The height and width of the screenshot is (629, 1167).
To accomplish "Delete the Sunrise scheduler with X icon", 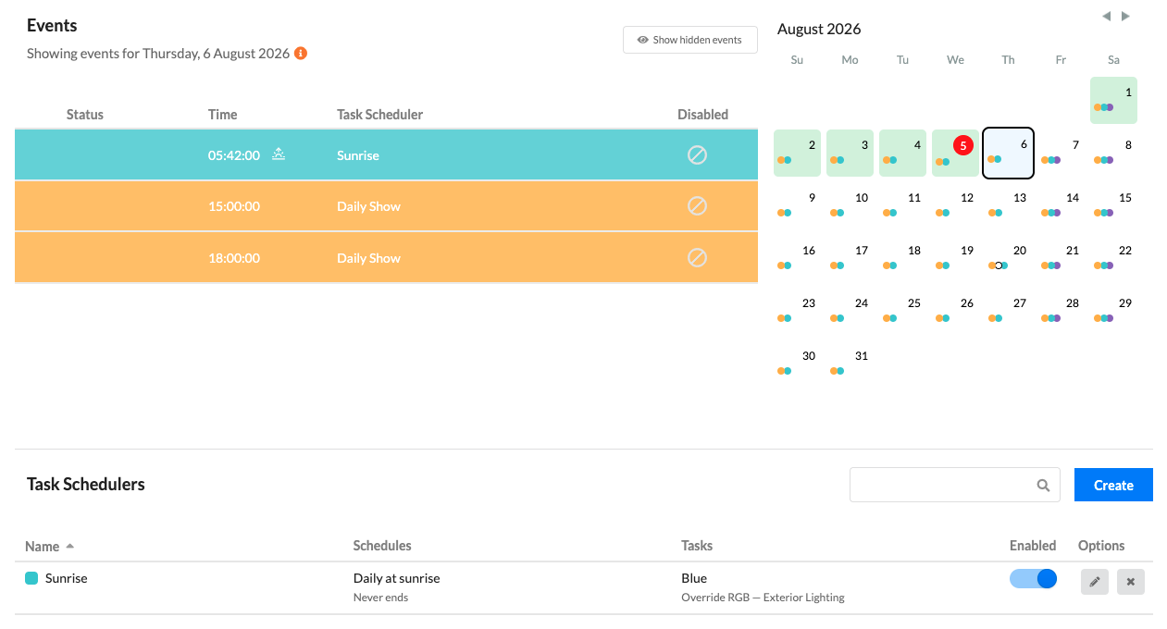I will coord(1131,582).
